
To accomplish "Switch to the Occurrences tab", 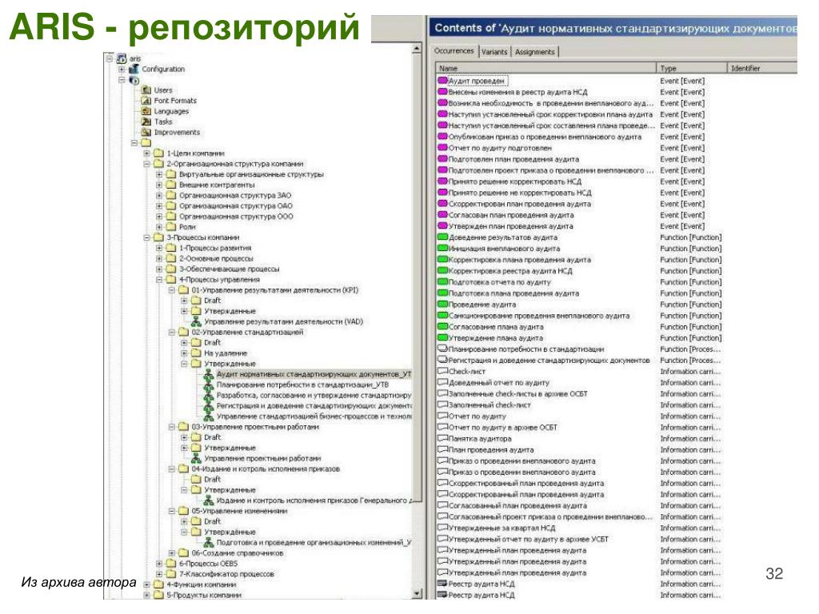I will click(x=454, y=50).
